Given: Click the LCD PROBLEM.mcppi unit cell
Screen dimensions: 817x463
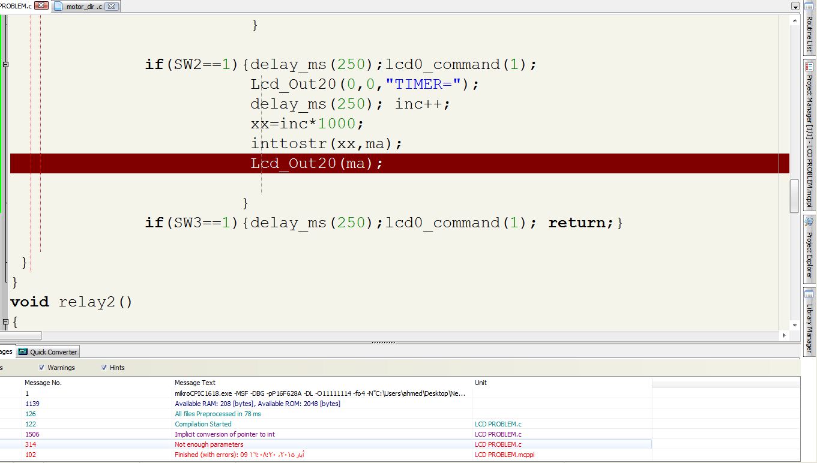Looking at the screenshot, I should point(504,455).
